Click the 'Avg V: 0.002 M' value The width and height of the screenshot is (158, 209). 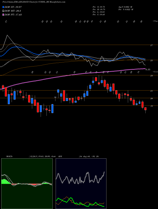pos(125,7)
